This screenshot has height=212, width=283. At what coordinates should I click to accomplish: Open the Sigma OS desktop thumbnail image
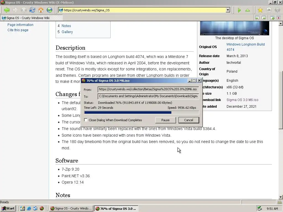pos(234,28)
